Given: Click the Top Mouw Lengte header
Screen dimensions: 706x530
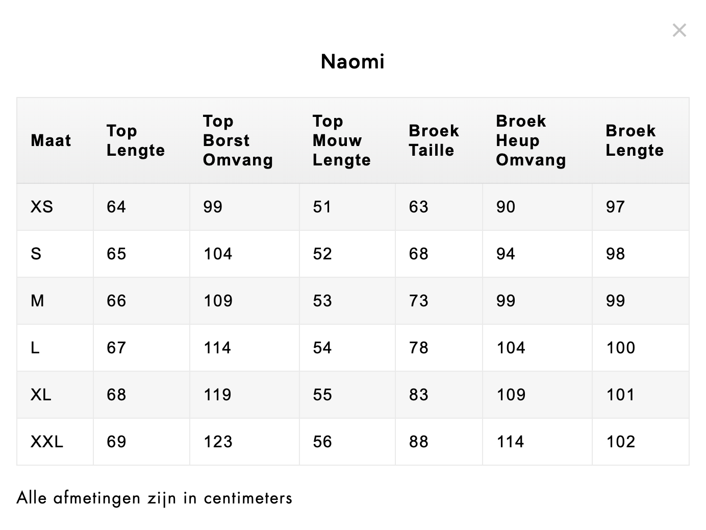Looking at the screenshot, I should click(x=341, y=140).
